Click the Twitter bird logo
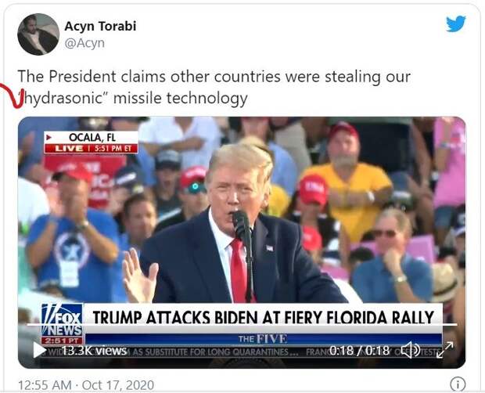This screenshot has height=393, width=485. click(x=455, y=23)
